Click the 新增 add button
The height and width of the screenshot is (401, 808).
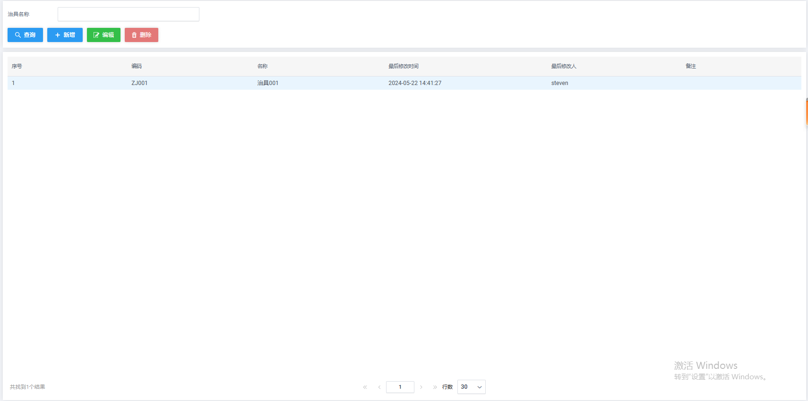pyautogui.click(x=65, y=35)
